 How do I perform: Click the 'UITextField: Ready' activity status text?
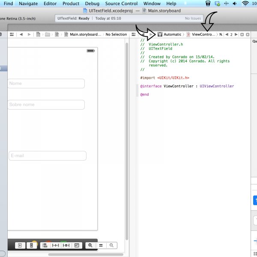[73, 18]
